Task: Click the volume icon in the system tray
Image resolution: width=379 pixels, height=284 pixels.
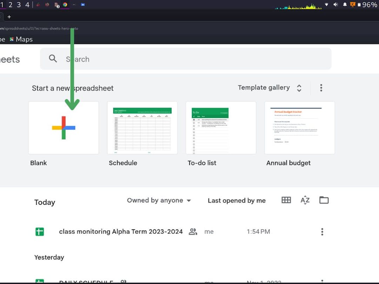Action: pyautogui.click(x=335, y=5)
